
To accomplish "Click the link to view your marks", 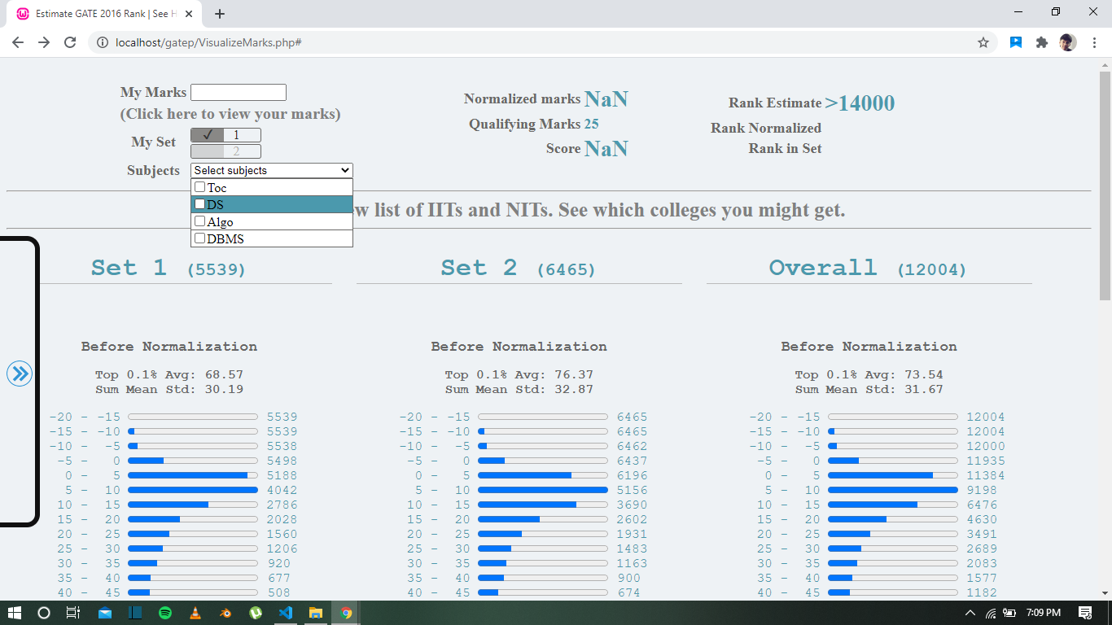I will 230,114.
